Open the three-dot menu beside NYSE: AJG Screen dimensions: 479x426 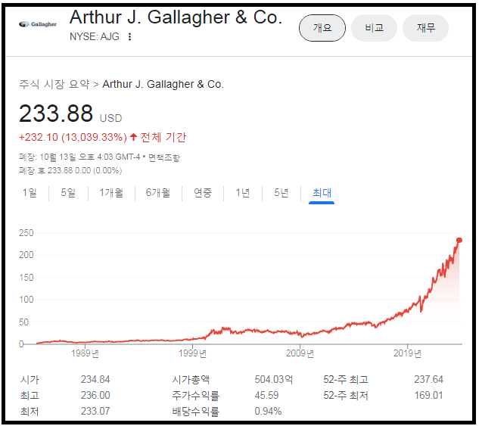[x=130, y=37]
